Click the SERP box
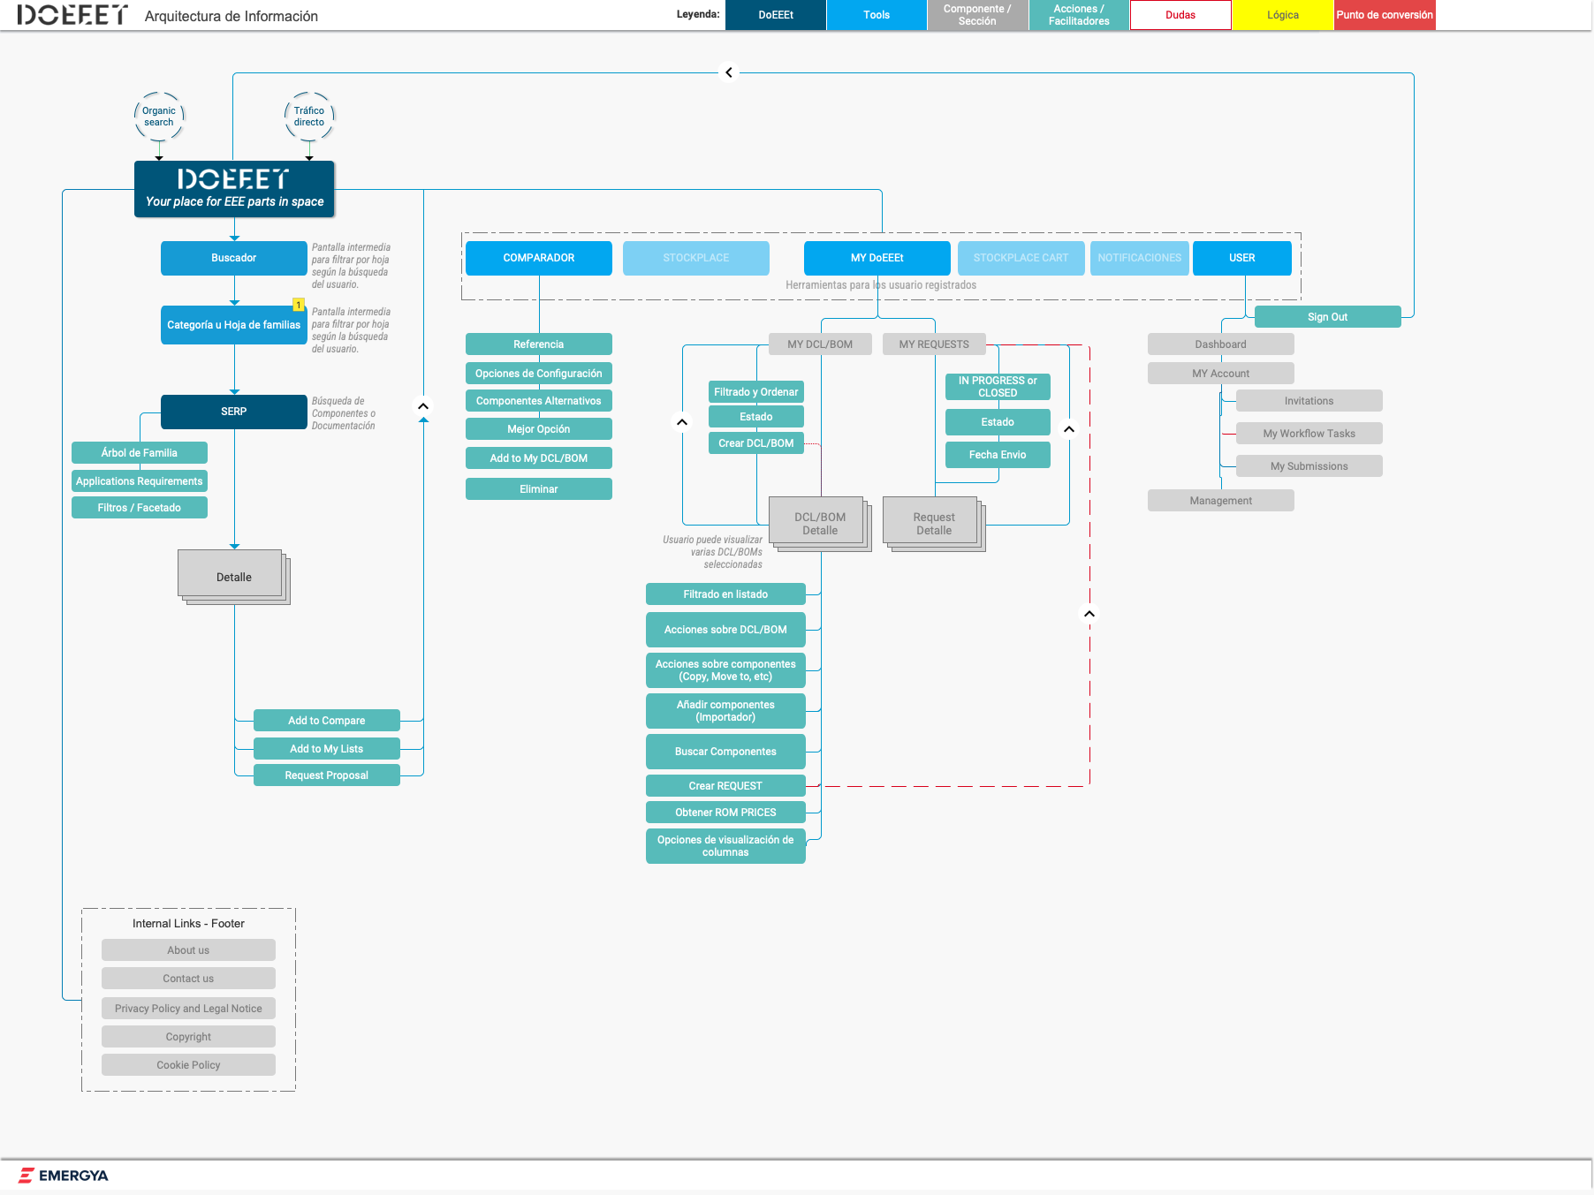 click(x=234, y=412)
